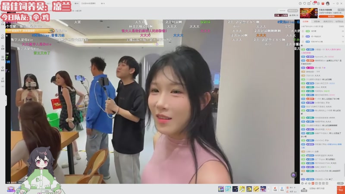The image size is (345, 194).
Task: Expand more items in left sidebar
Action: coord(3,86)
